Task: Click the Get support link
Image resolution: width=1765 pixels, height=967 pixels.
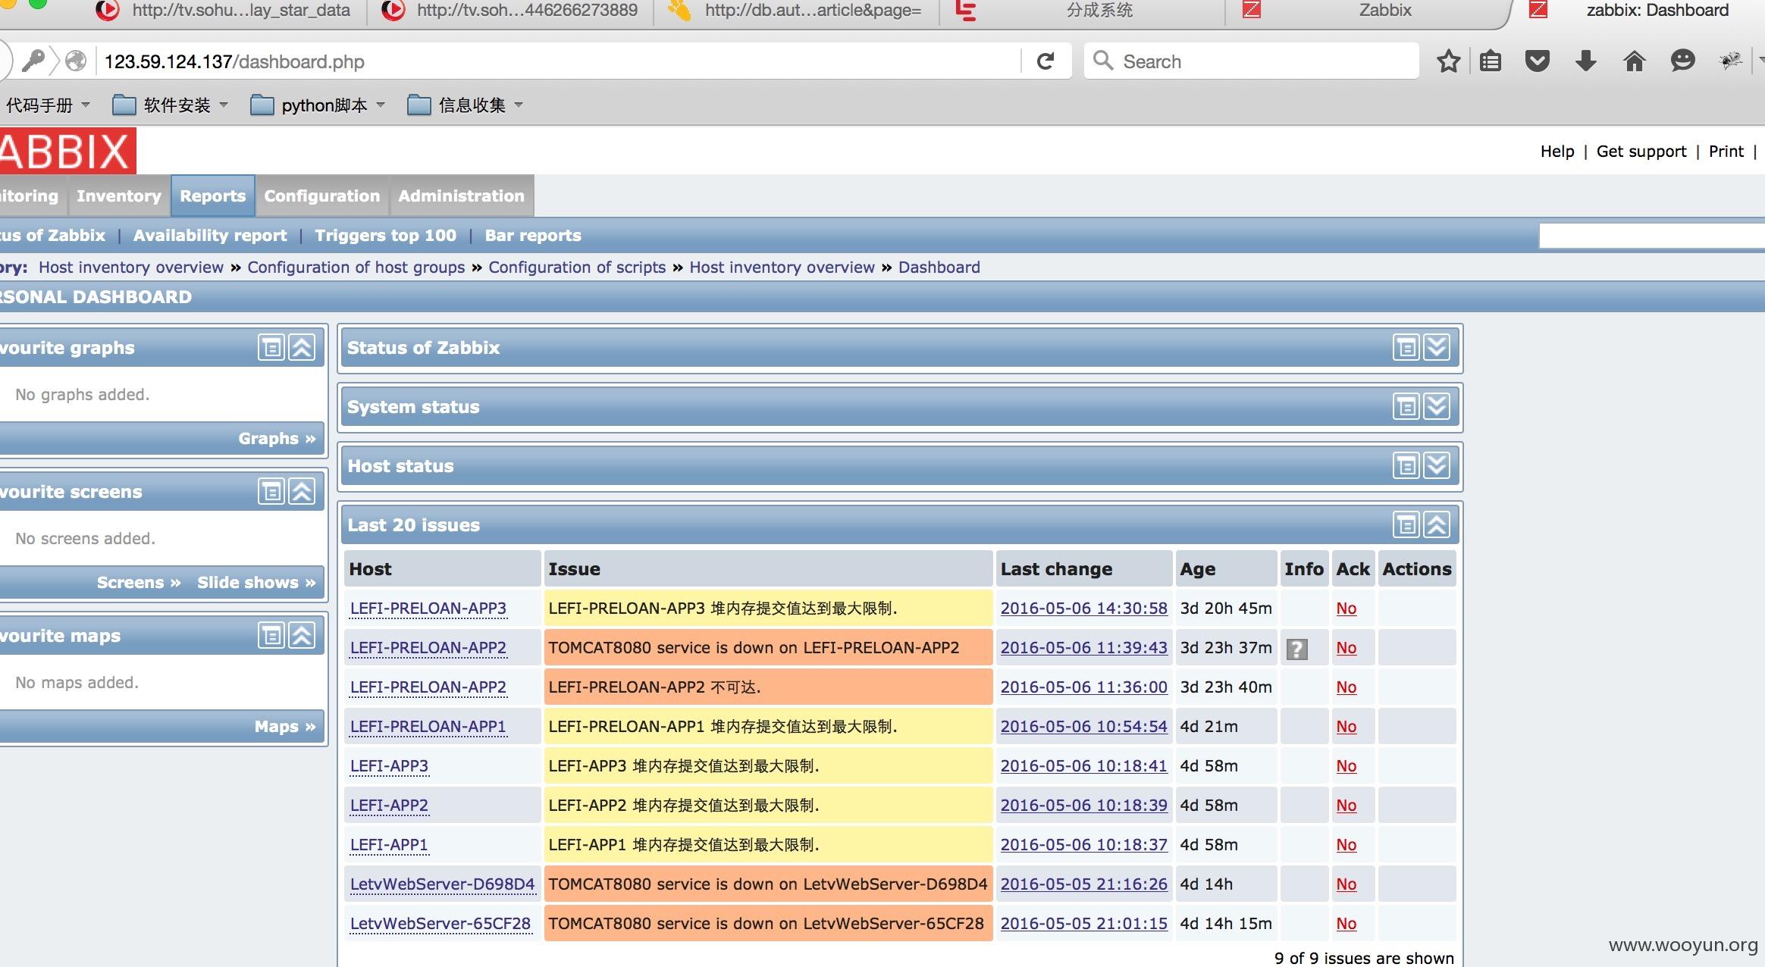Action: [x=1641, y=152]
